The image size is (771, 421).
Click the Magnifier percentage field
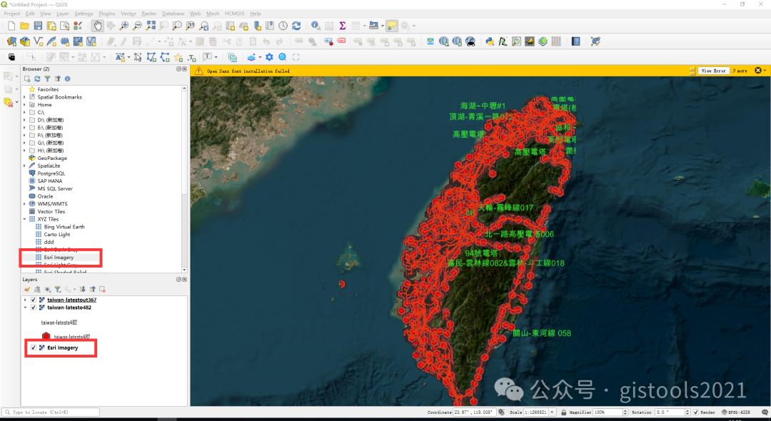[608, 412]
